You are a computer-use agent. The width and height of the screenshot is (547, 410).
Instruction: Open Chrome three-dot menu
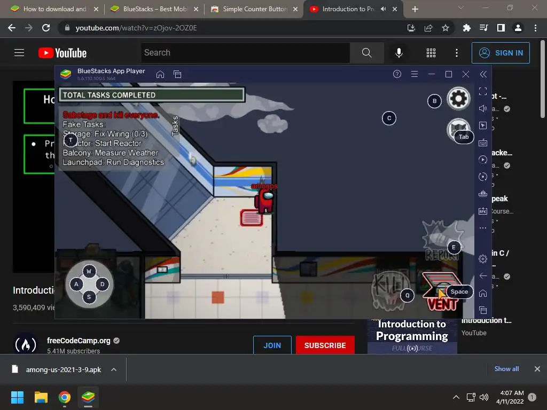[x=535, y=28]
